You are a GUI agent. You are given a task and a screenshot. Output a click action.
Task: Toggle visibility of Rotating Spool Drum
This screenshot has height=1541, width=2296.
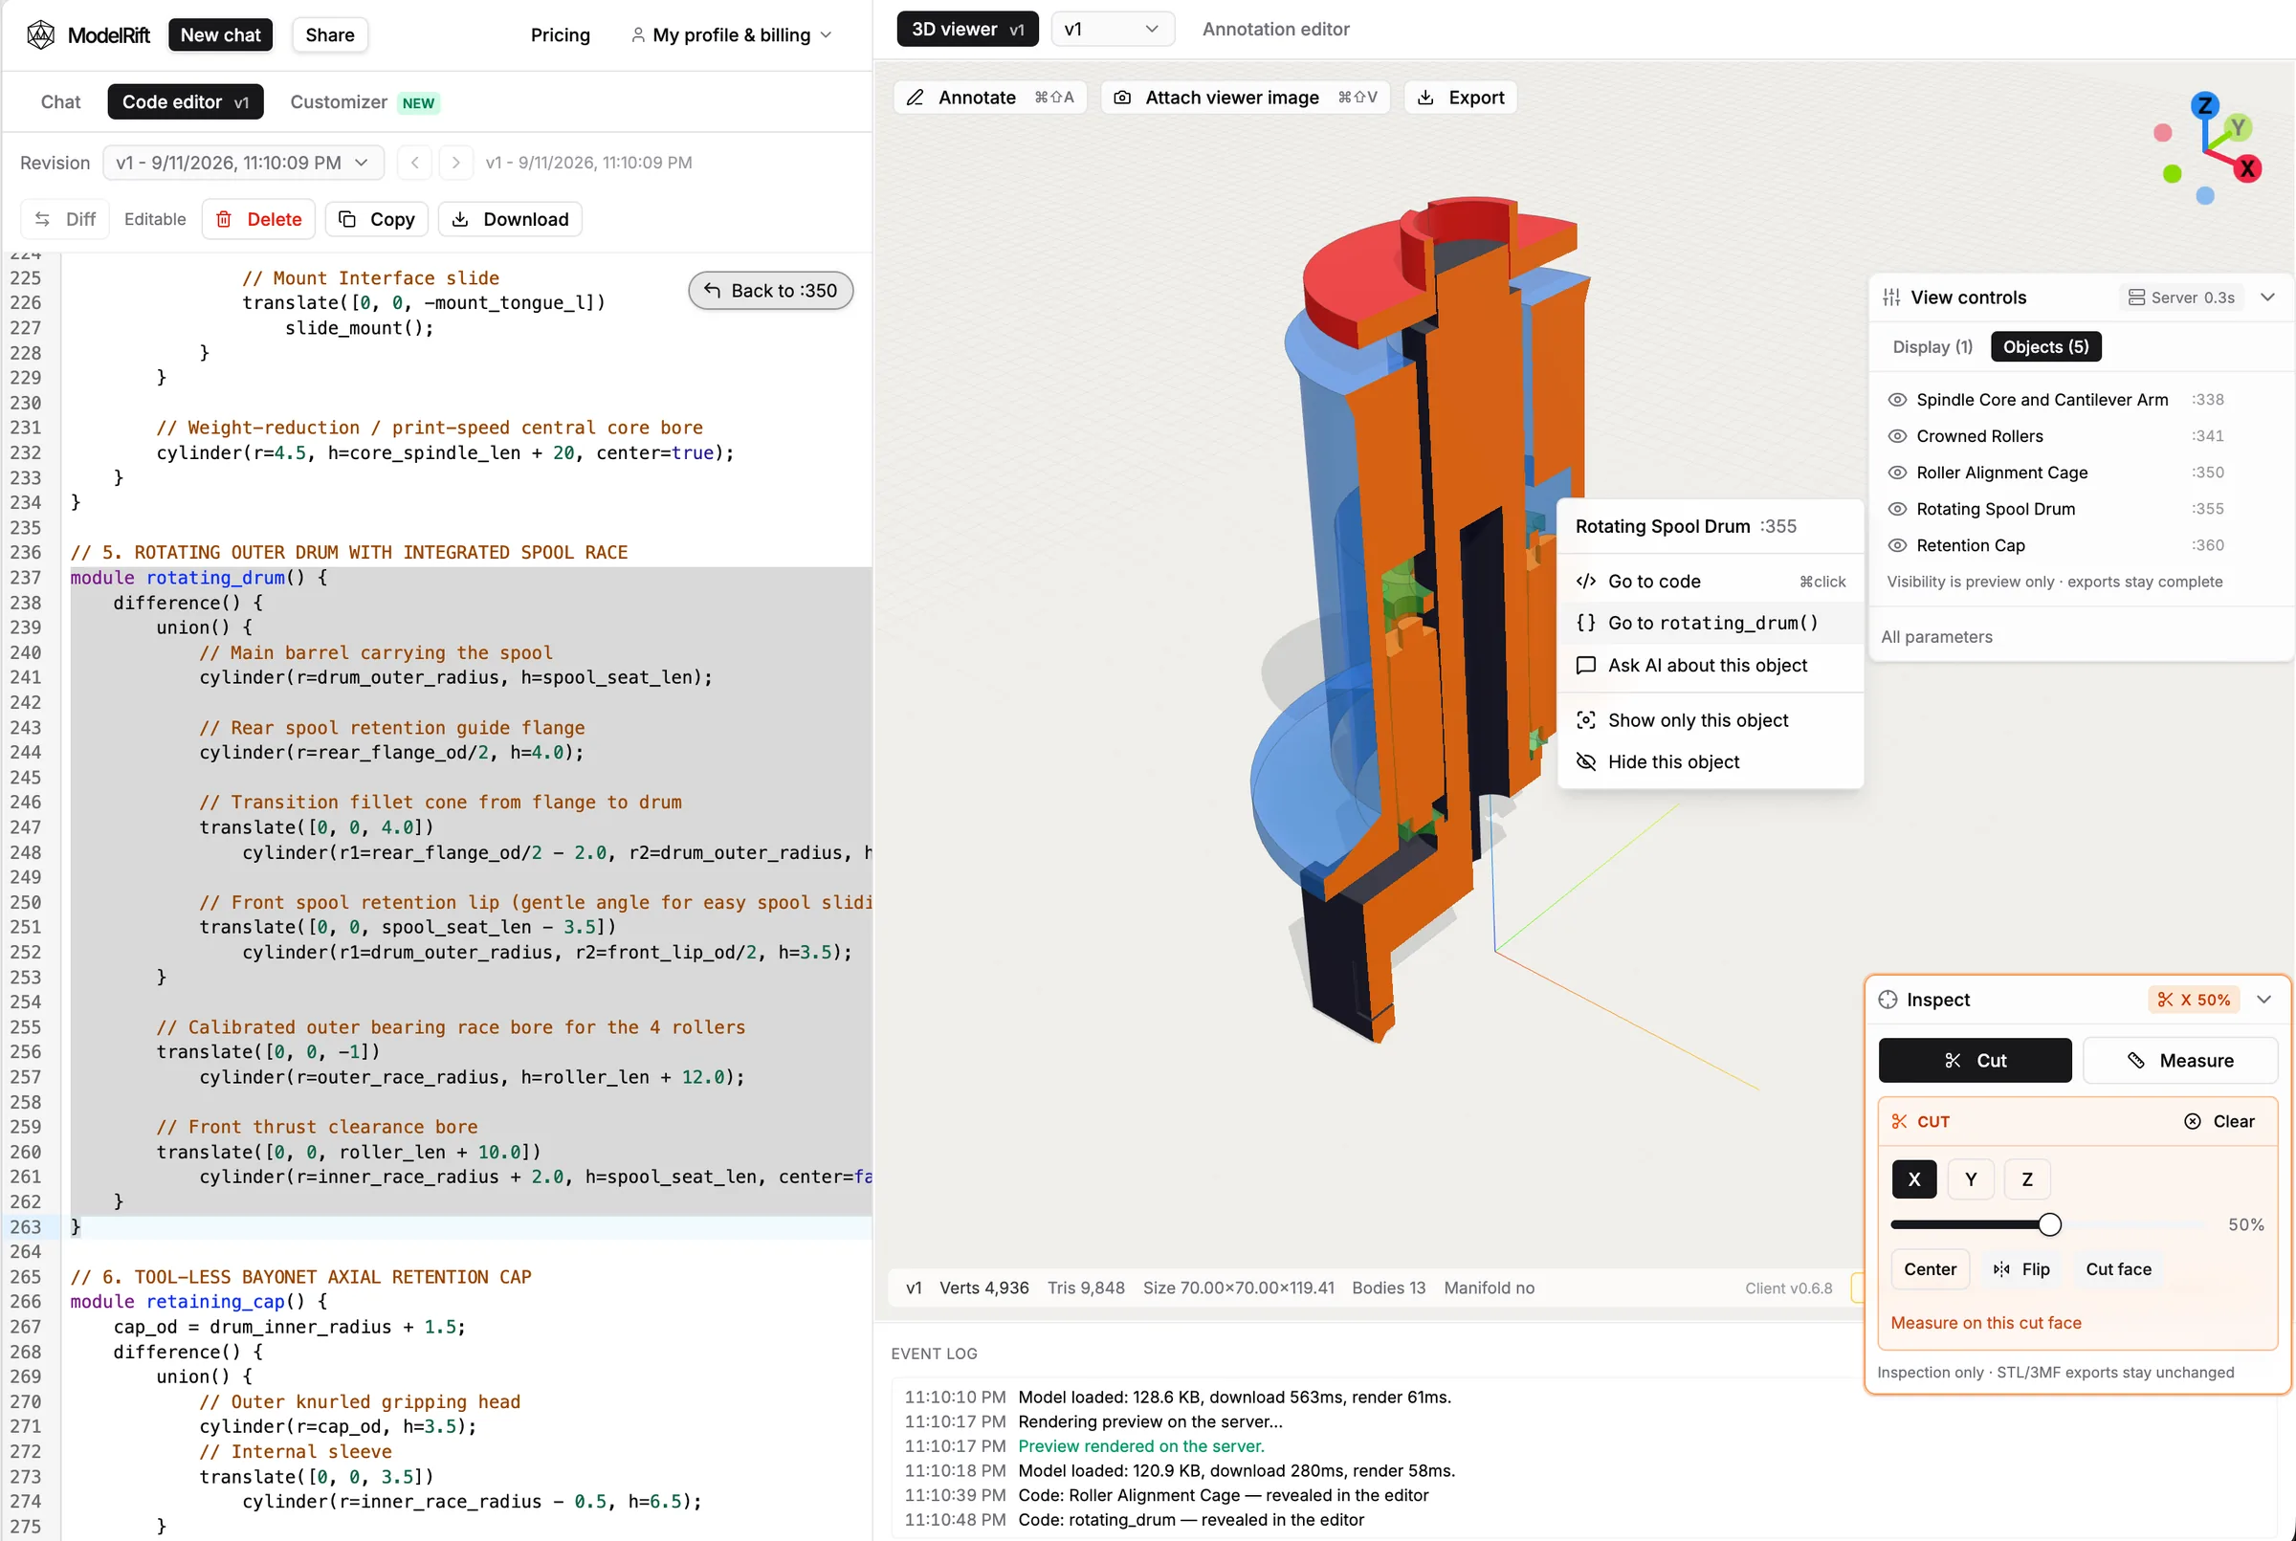click(x=1898, y=508)
